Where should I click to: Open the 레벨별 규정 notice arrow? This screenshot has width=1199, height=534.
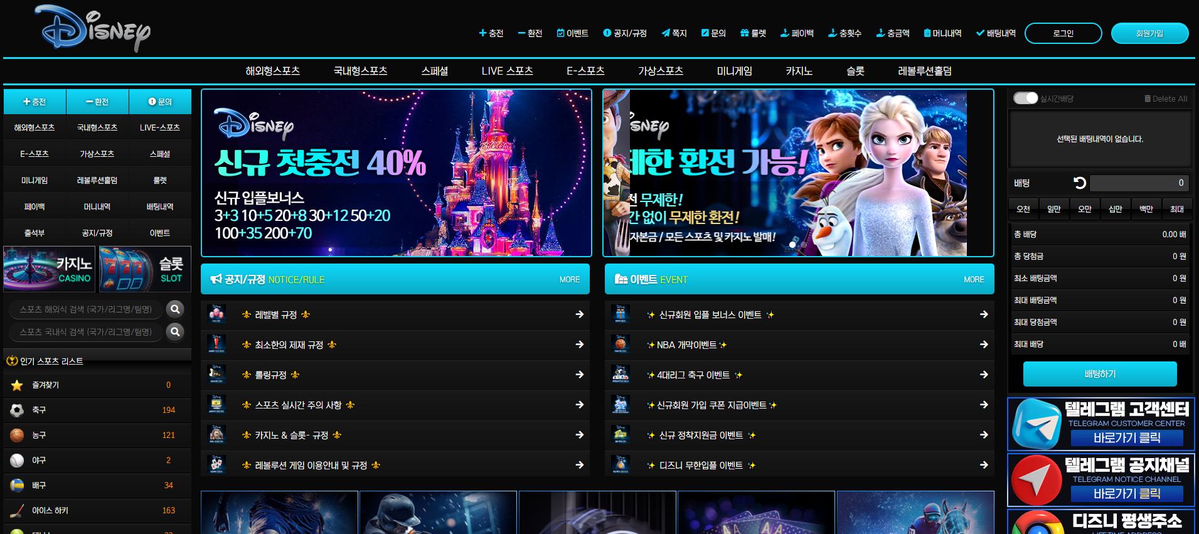click(x=579, y=314)
